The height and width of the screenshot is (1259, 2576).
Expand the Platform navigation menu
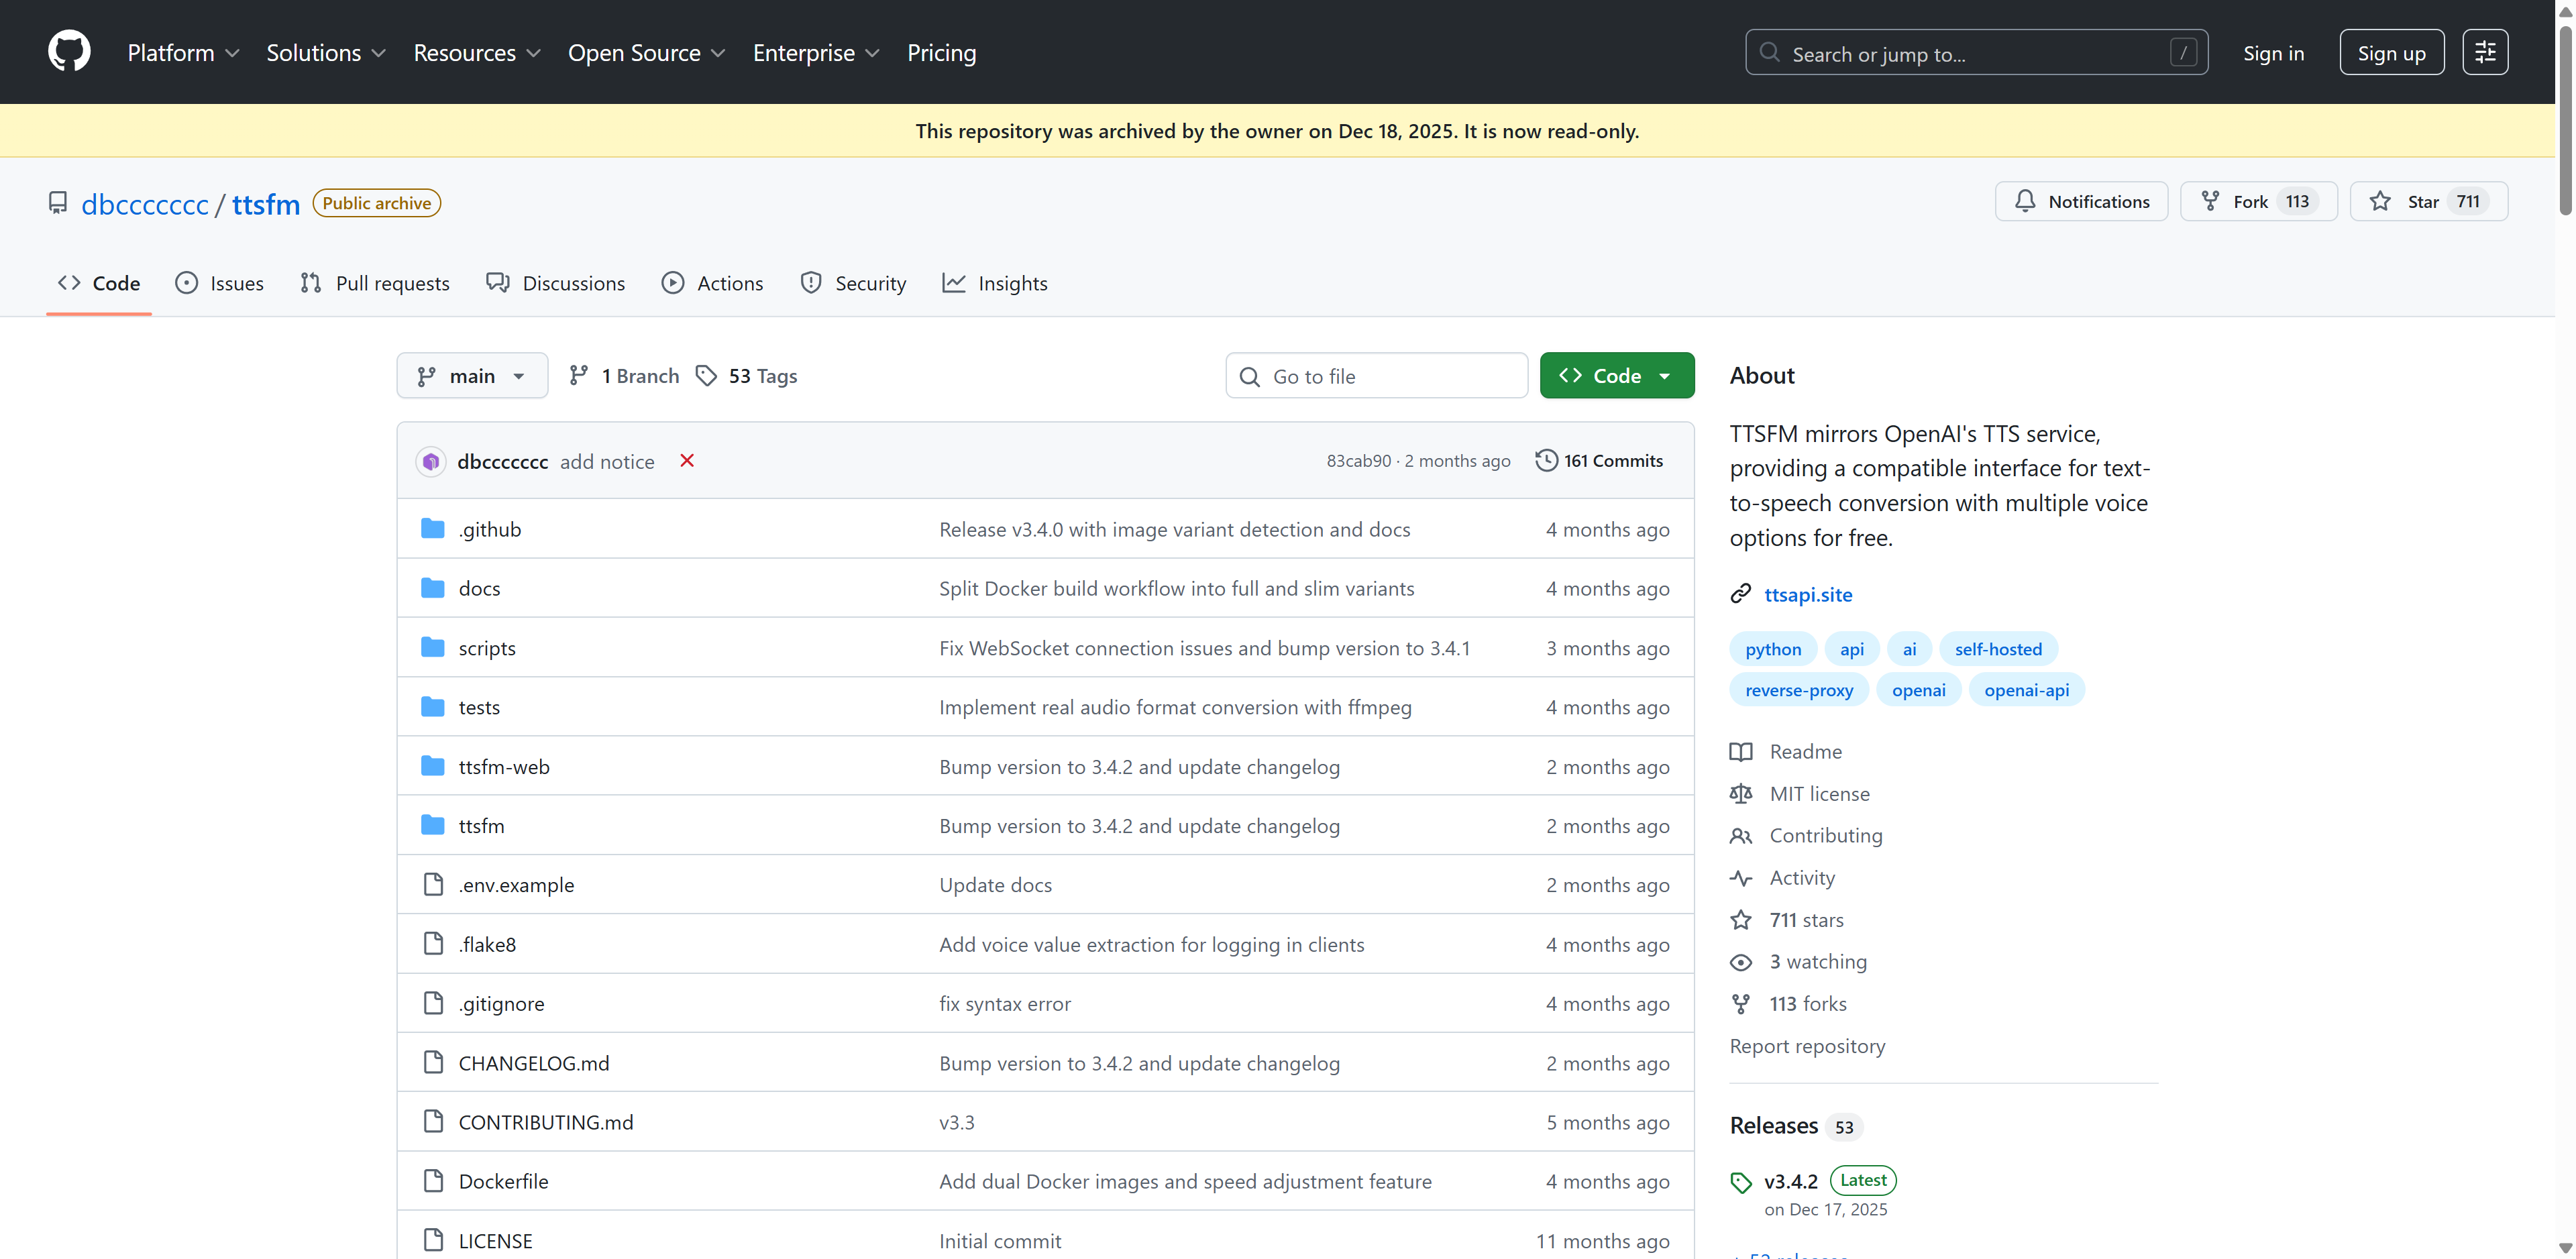(x=183, y=53)
